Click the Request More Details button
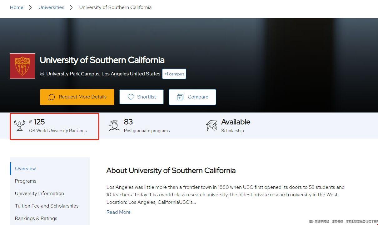 click(77, 97)
